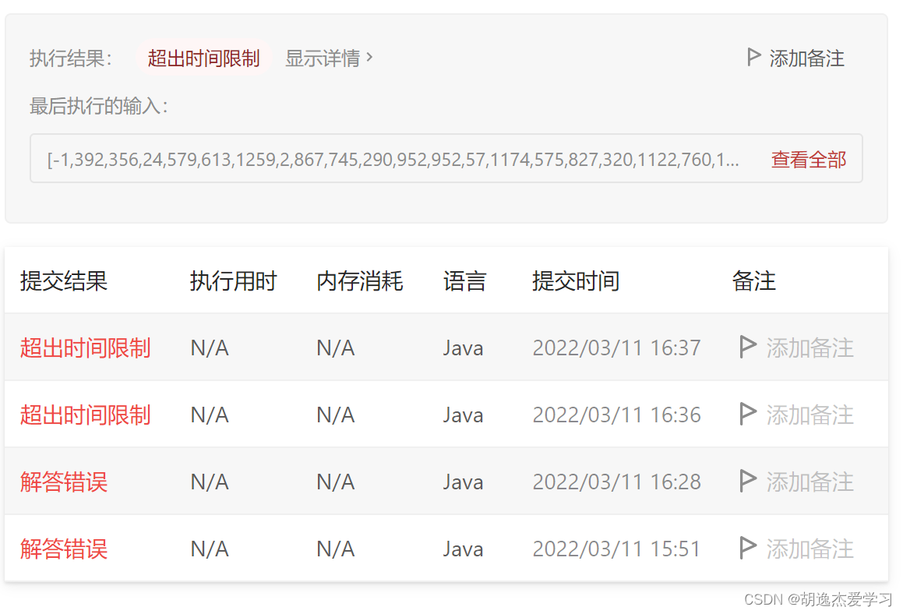903x614 pixels.
Task: Open the "解答错误" result from 16:28
Action: pos(62,482)
